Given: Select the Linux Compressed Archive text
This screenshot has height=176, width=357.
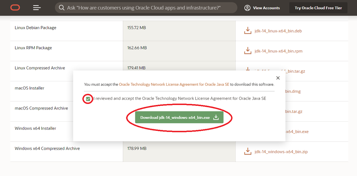Looking at the screenshot, I should click(40, 68).
